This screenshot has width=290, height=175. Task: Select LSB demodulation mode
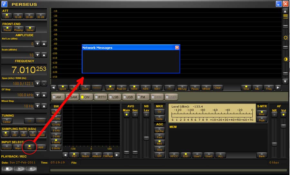pos(115,97)
